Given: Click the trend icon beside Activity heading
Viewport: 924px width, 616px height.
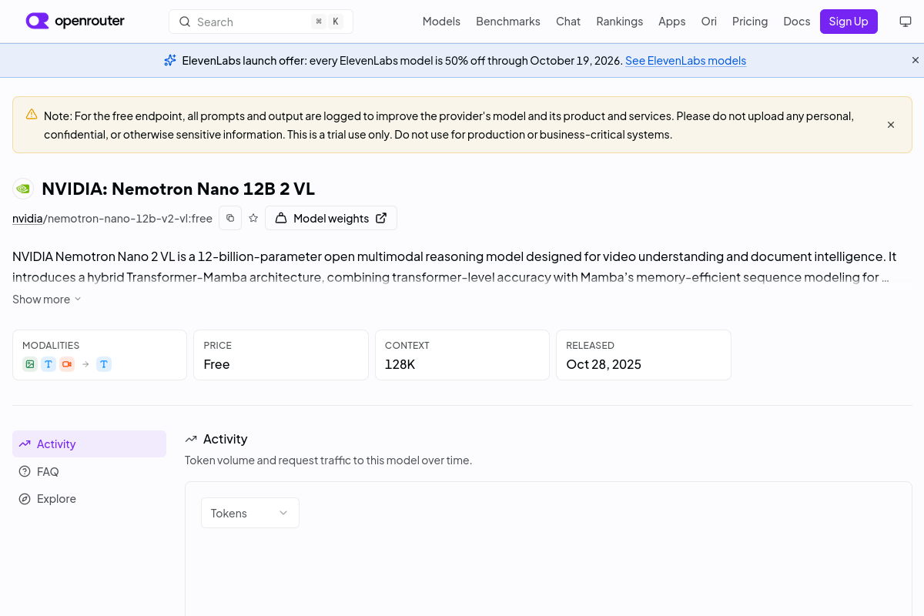Looking at the screenshot, I should [191, 439].
